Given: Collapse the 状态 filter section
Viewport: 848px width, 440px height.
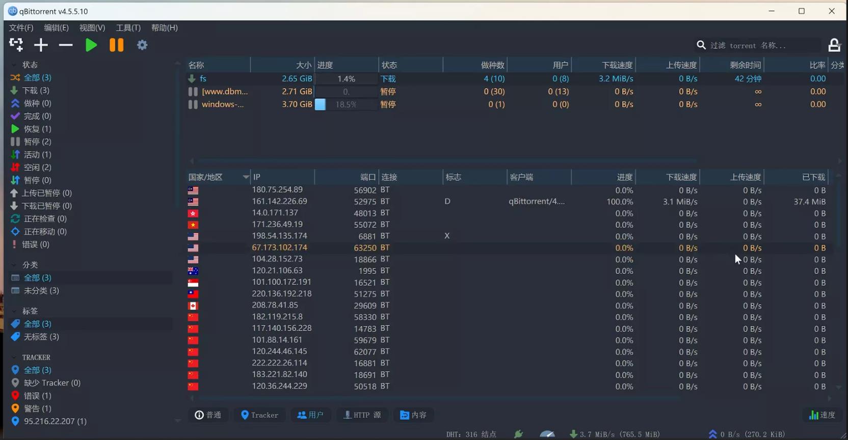Looking at the screenshot, I should [14, 65].
